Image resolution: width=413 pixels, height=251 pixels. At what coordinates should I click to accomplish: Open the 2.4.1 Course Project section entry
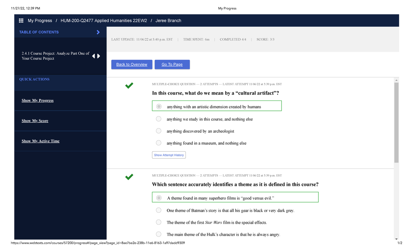(55, 56)
